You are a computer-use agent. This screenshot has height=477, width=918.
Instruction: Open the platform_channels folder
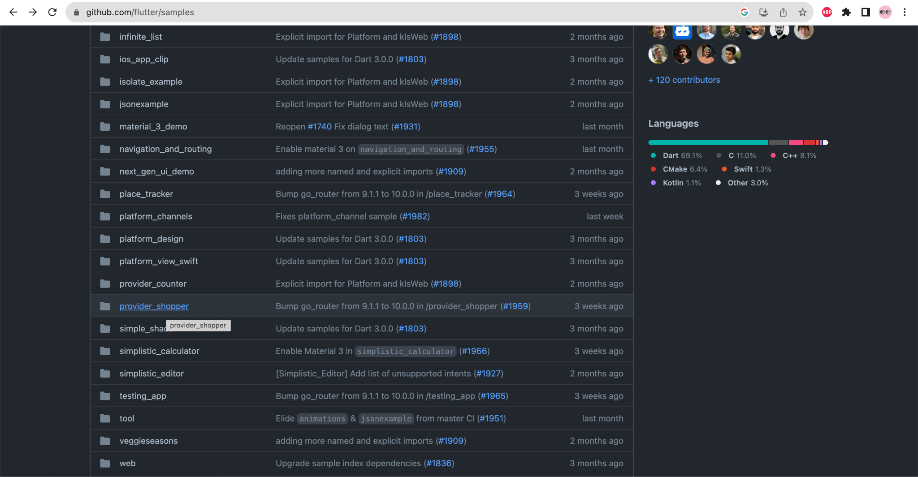156,216
